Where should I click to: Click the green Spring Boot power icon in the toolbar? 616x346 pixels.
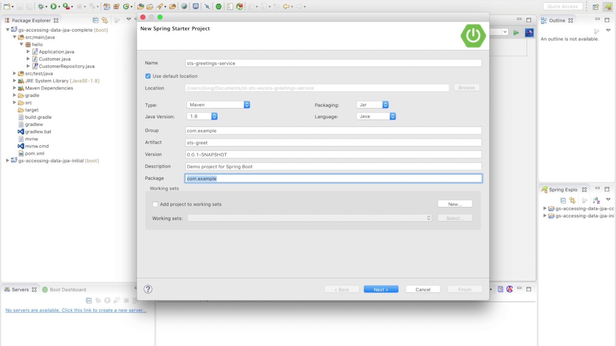pos(218,7)
